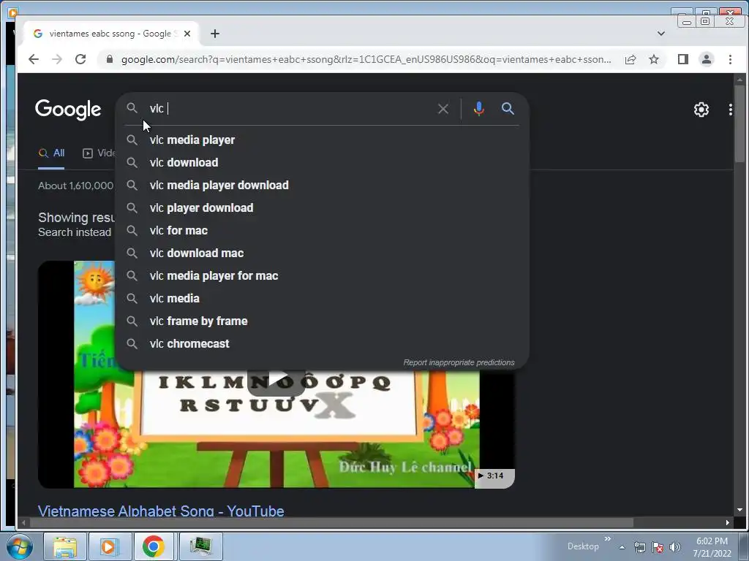749x561 pixels.
Task: Switch to the All results tab
Action: [51, 153]
